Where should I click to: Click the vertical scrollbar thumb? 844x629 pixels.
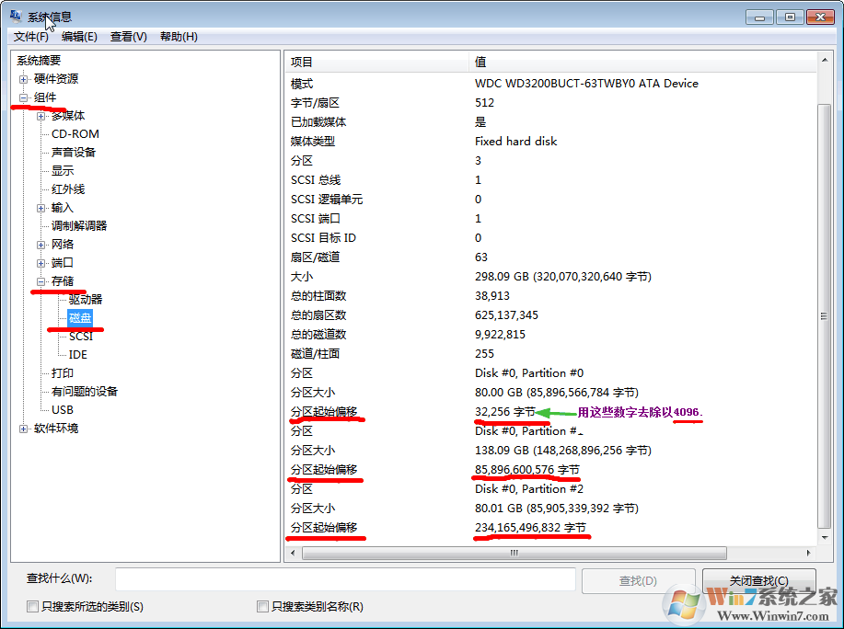825,316
